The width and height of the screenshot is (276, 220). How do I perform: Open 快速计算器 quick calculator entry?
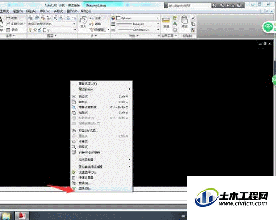[102, 177]
